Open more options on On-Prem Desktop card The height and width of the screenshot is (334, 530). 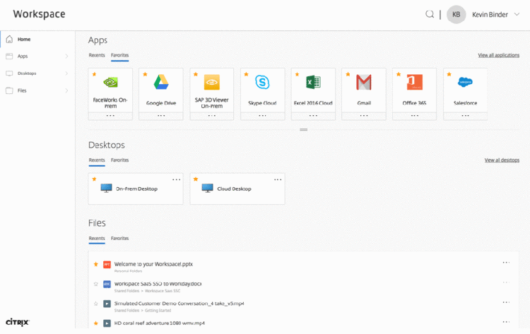pos(177,179)
